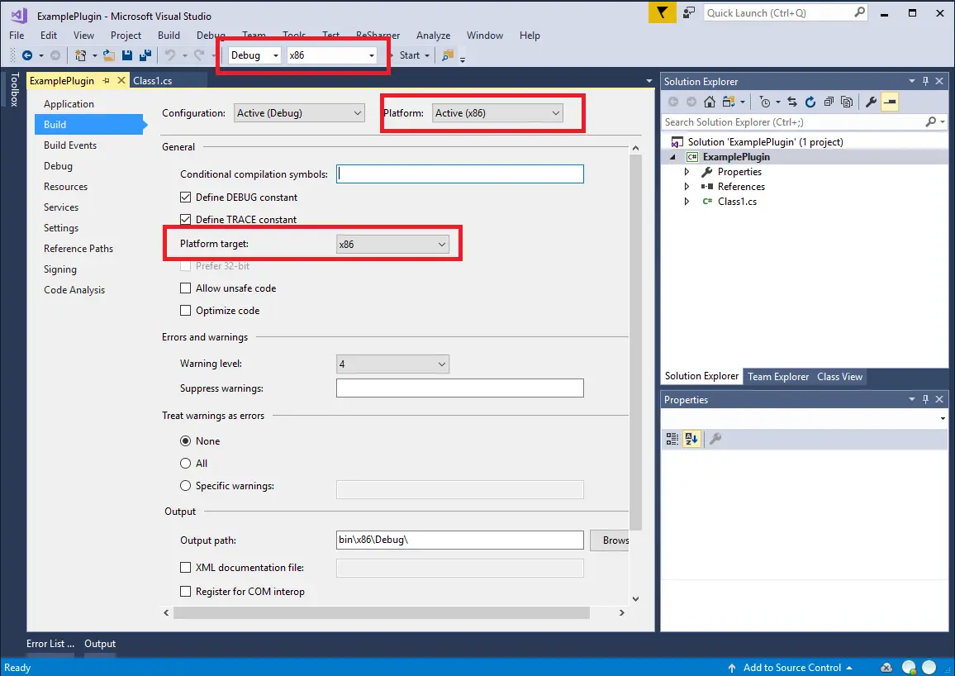Toggle the Define TRACE constant checkbox
The width and height of the screenshot is (955, 676).
click(186, 219)
